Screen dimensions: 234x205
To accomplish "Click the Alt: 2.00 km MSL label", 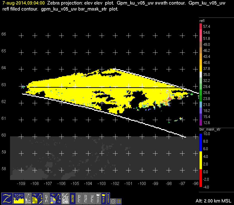I will [213, 201].
